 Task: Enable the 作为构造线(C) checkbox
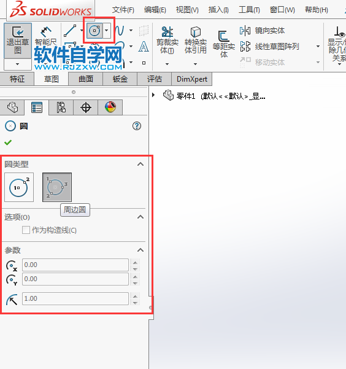point(26,230)
